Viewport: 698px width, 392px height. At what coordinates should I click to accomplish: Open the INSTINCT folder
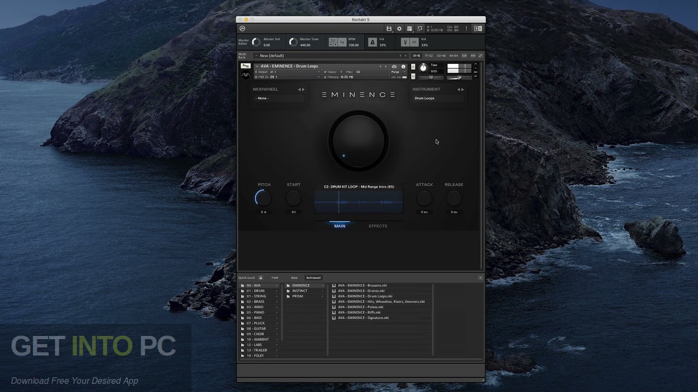(x=305, y=291)
